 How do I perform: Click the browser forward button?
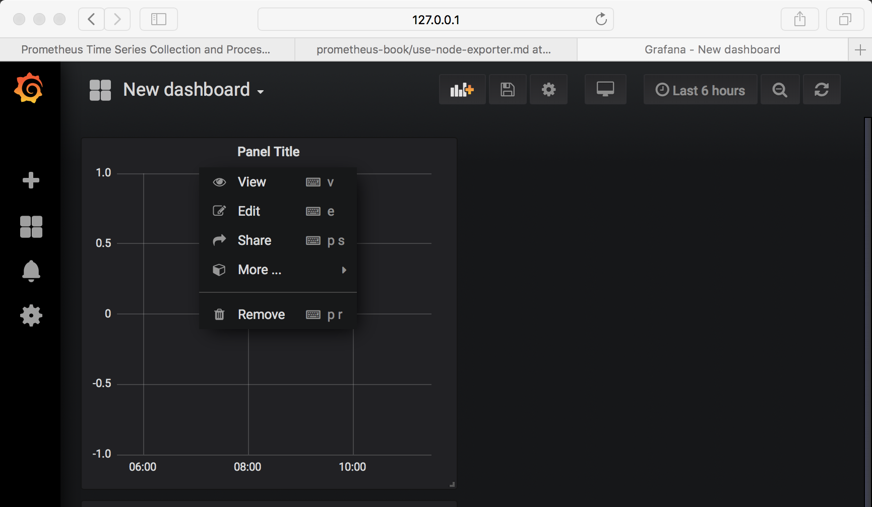[117, 19]
